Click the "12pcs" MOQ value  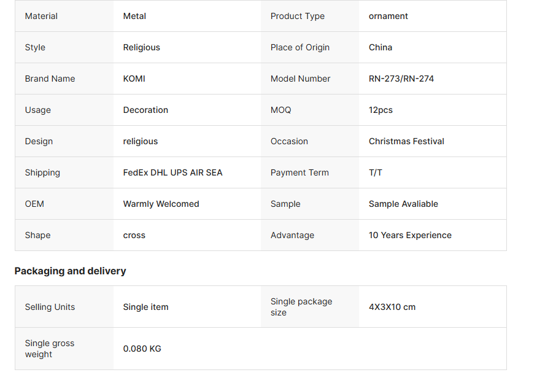pyautogui.click(x=381, y=110)
